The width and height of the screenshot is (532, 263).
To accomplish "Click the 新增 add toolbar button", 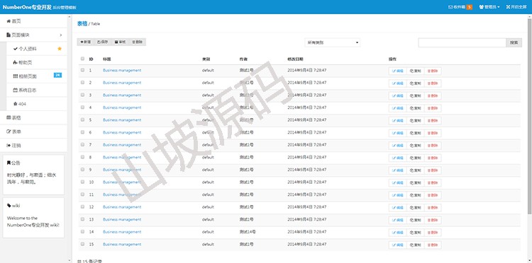I will [x=86, y=42].
